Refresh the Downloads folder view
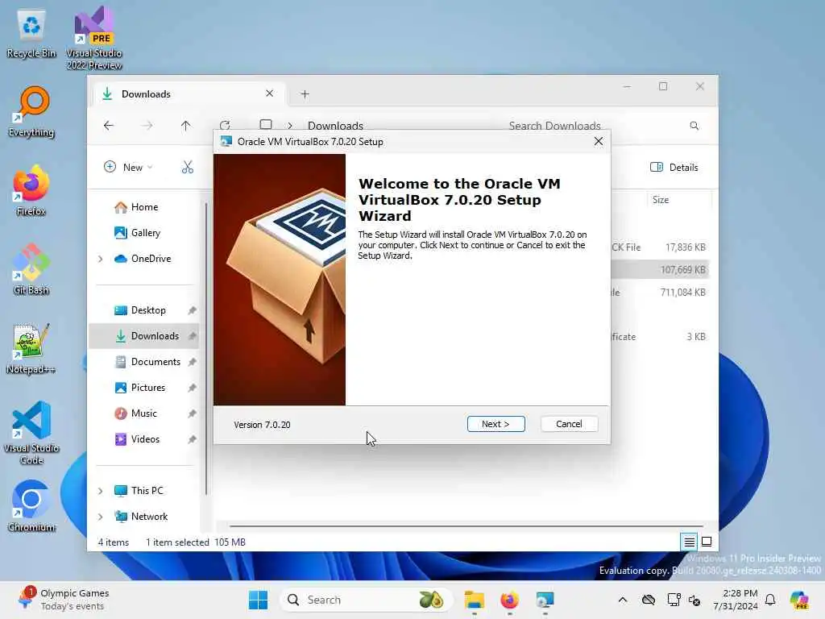This screenshot has width=825, height=619. click(x=225, y=125)
